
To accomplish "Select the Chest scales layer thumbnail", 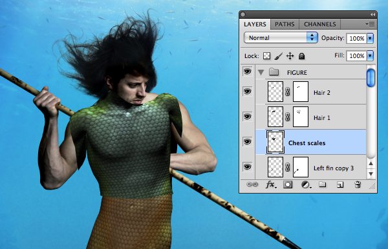I will click(x=275, y=142).
